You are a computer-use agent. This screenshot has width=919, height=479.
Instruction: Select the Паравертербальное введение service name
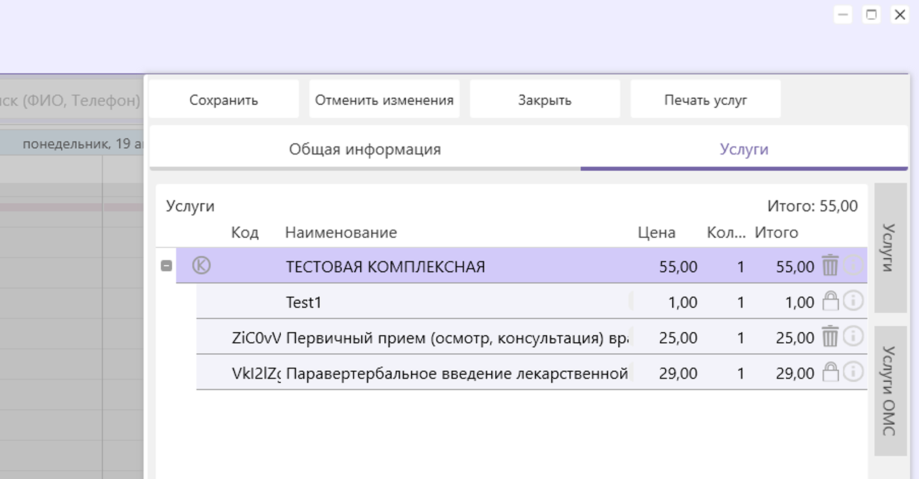457,373
